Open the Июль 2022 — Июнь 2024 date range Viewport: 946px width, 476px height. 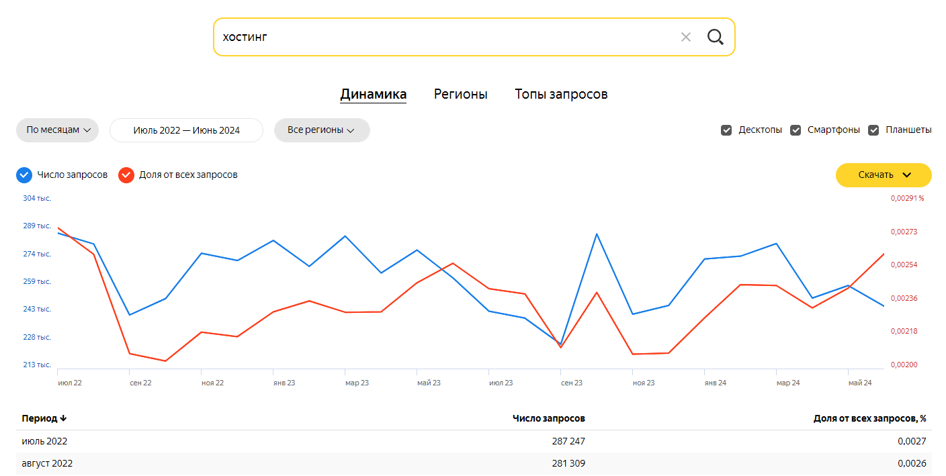186,130
